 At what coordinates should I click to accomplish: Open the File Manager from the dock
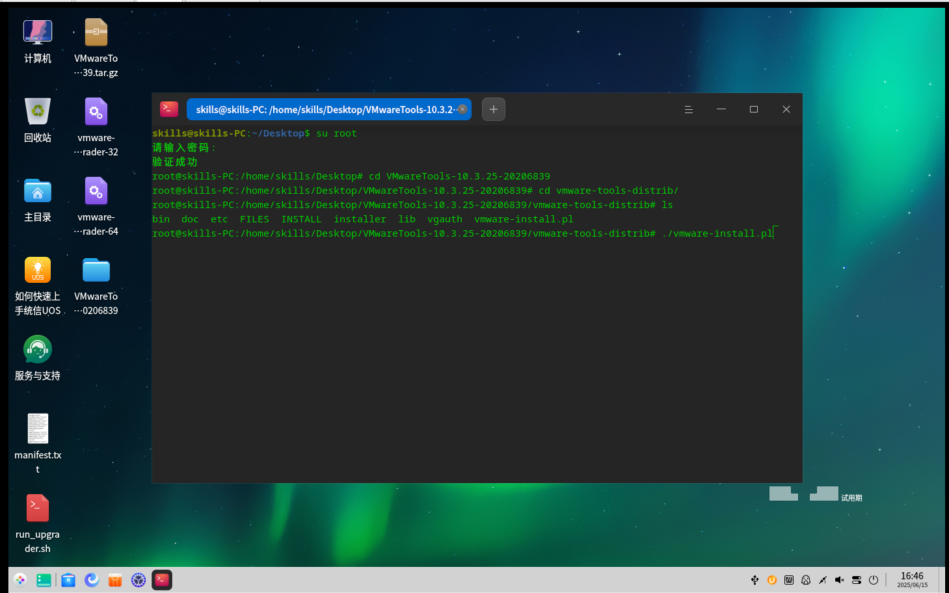coord(68,579)
